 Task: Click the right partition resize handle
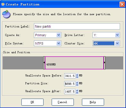[105, 63]
